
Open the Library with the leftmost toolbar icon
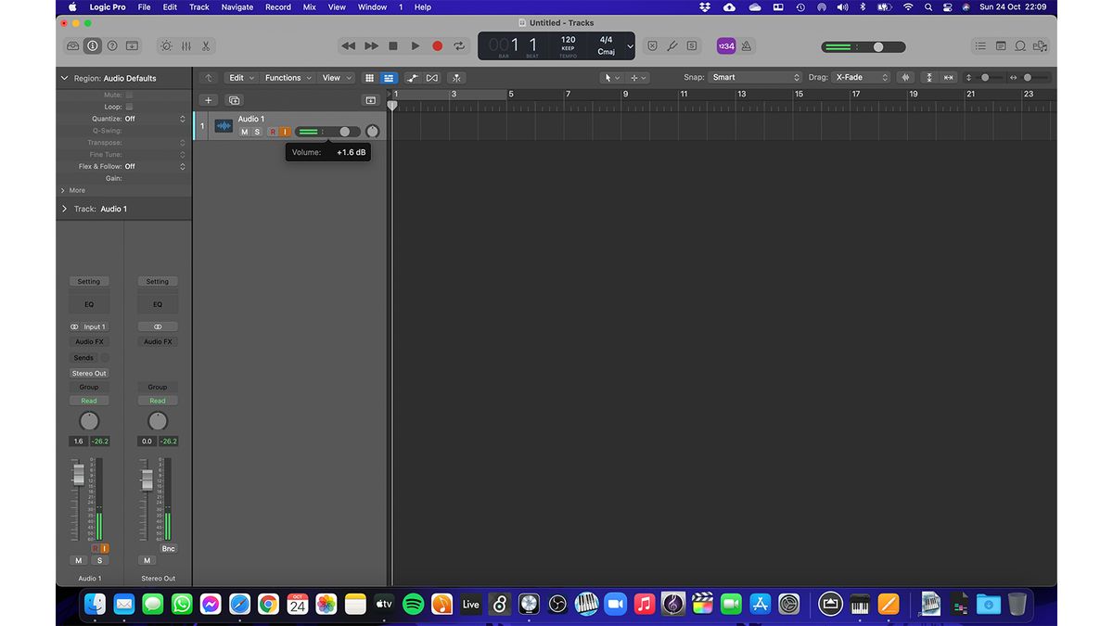click(x=71, y=45)
